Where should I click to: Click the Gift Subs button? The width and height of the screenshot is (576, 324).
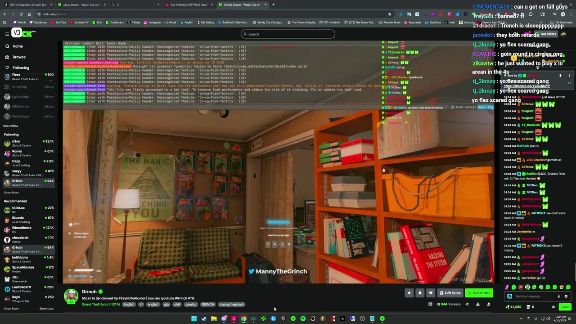(450, 293)
